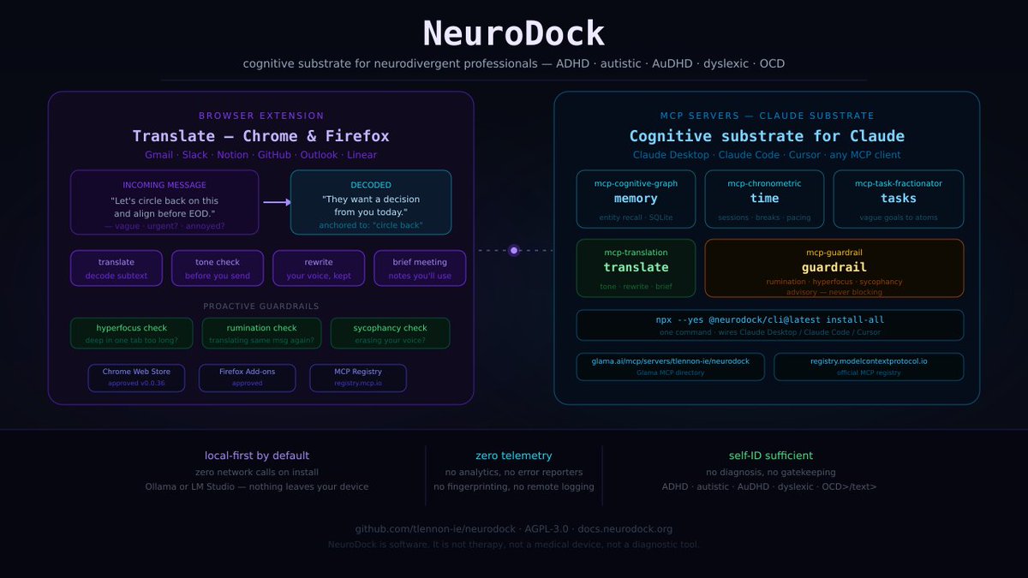Open the mcp-guardrail guardrail card
This screenshot has width=1028, height=578.
tap(834, 268)
